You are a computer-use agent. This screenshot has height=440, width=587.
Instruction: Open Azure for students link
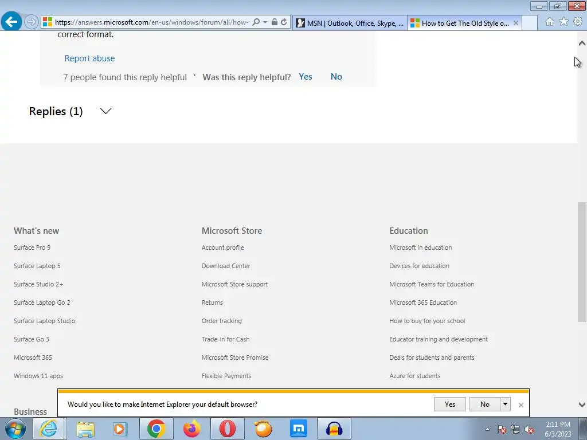tap(415, 376)
